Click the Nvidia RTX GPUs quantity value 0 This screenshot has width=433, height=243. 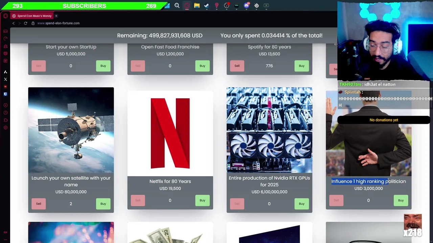pos(269,204)
